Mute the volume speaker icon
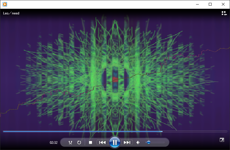Screen dimensions: 230x150 [x=138, y=142]
